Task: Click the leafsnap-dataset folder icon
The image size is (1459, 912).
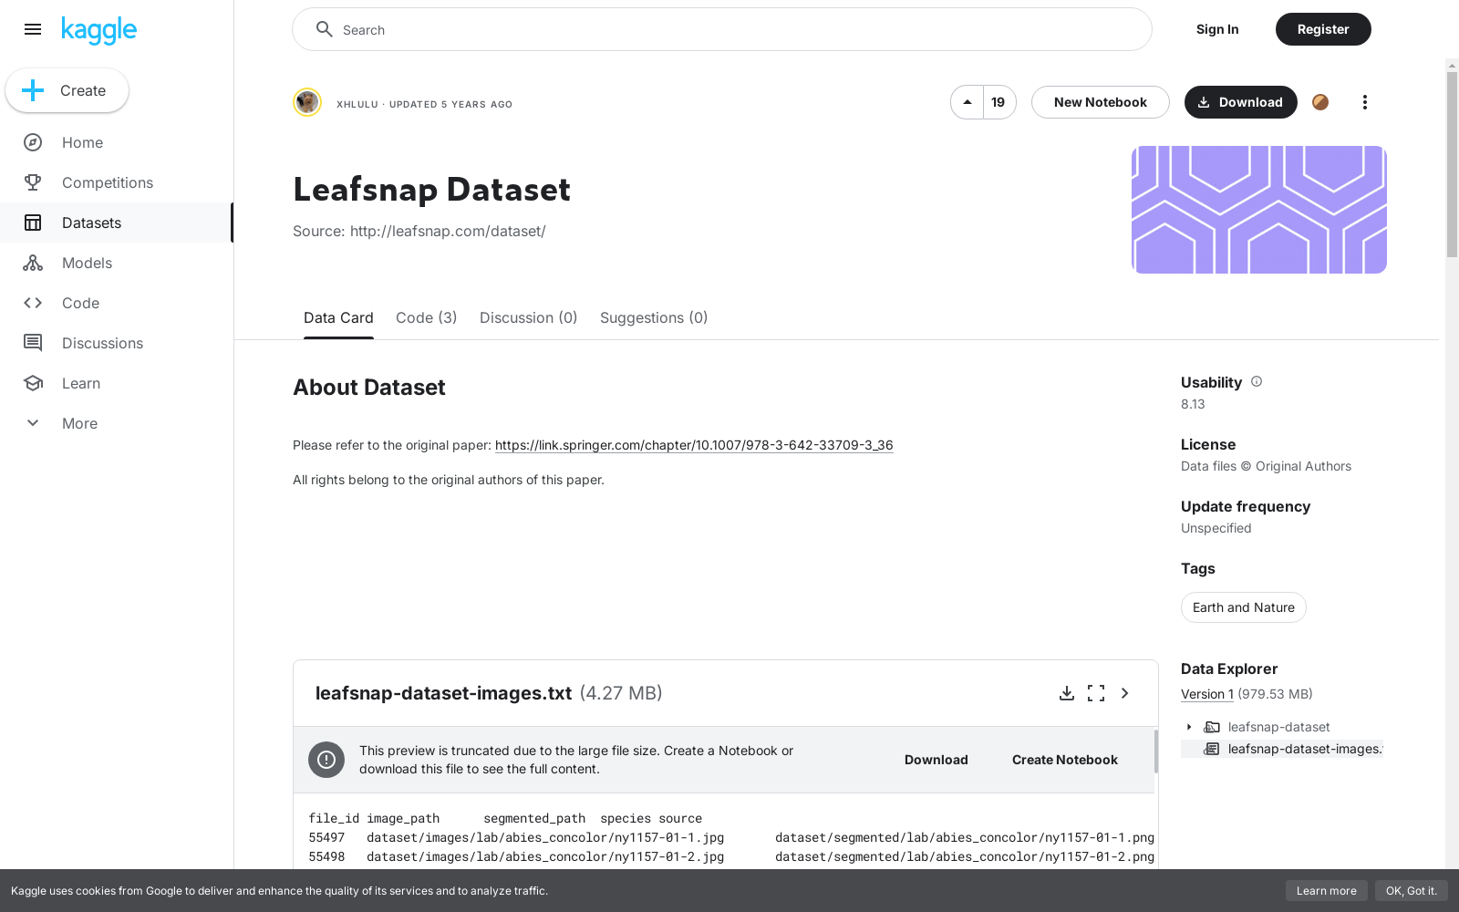Action: click(x=1212, y=727)
